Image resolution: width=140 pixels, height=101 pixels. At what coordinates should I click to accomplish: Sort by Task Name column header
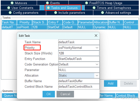click(9, 22)
